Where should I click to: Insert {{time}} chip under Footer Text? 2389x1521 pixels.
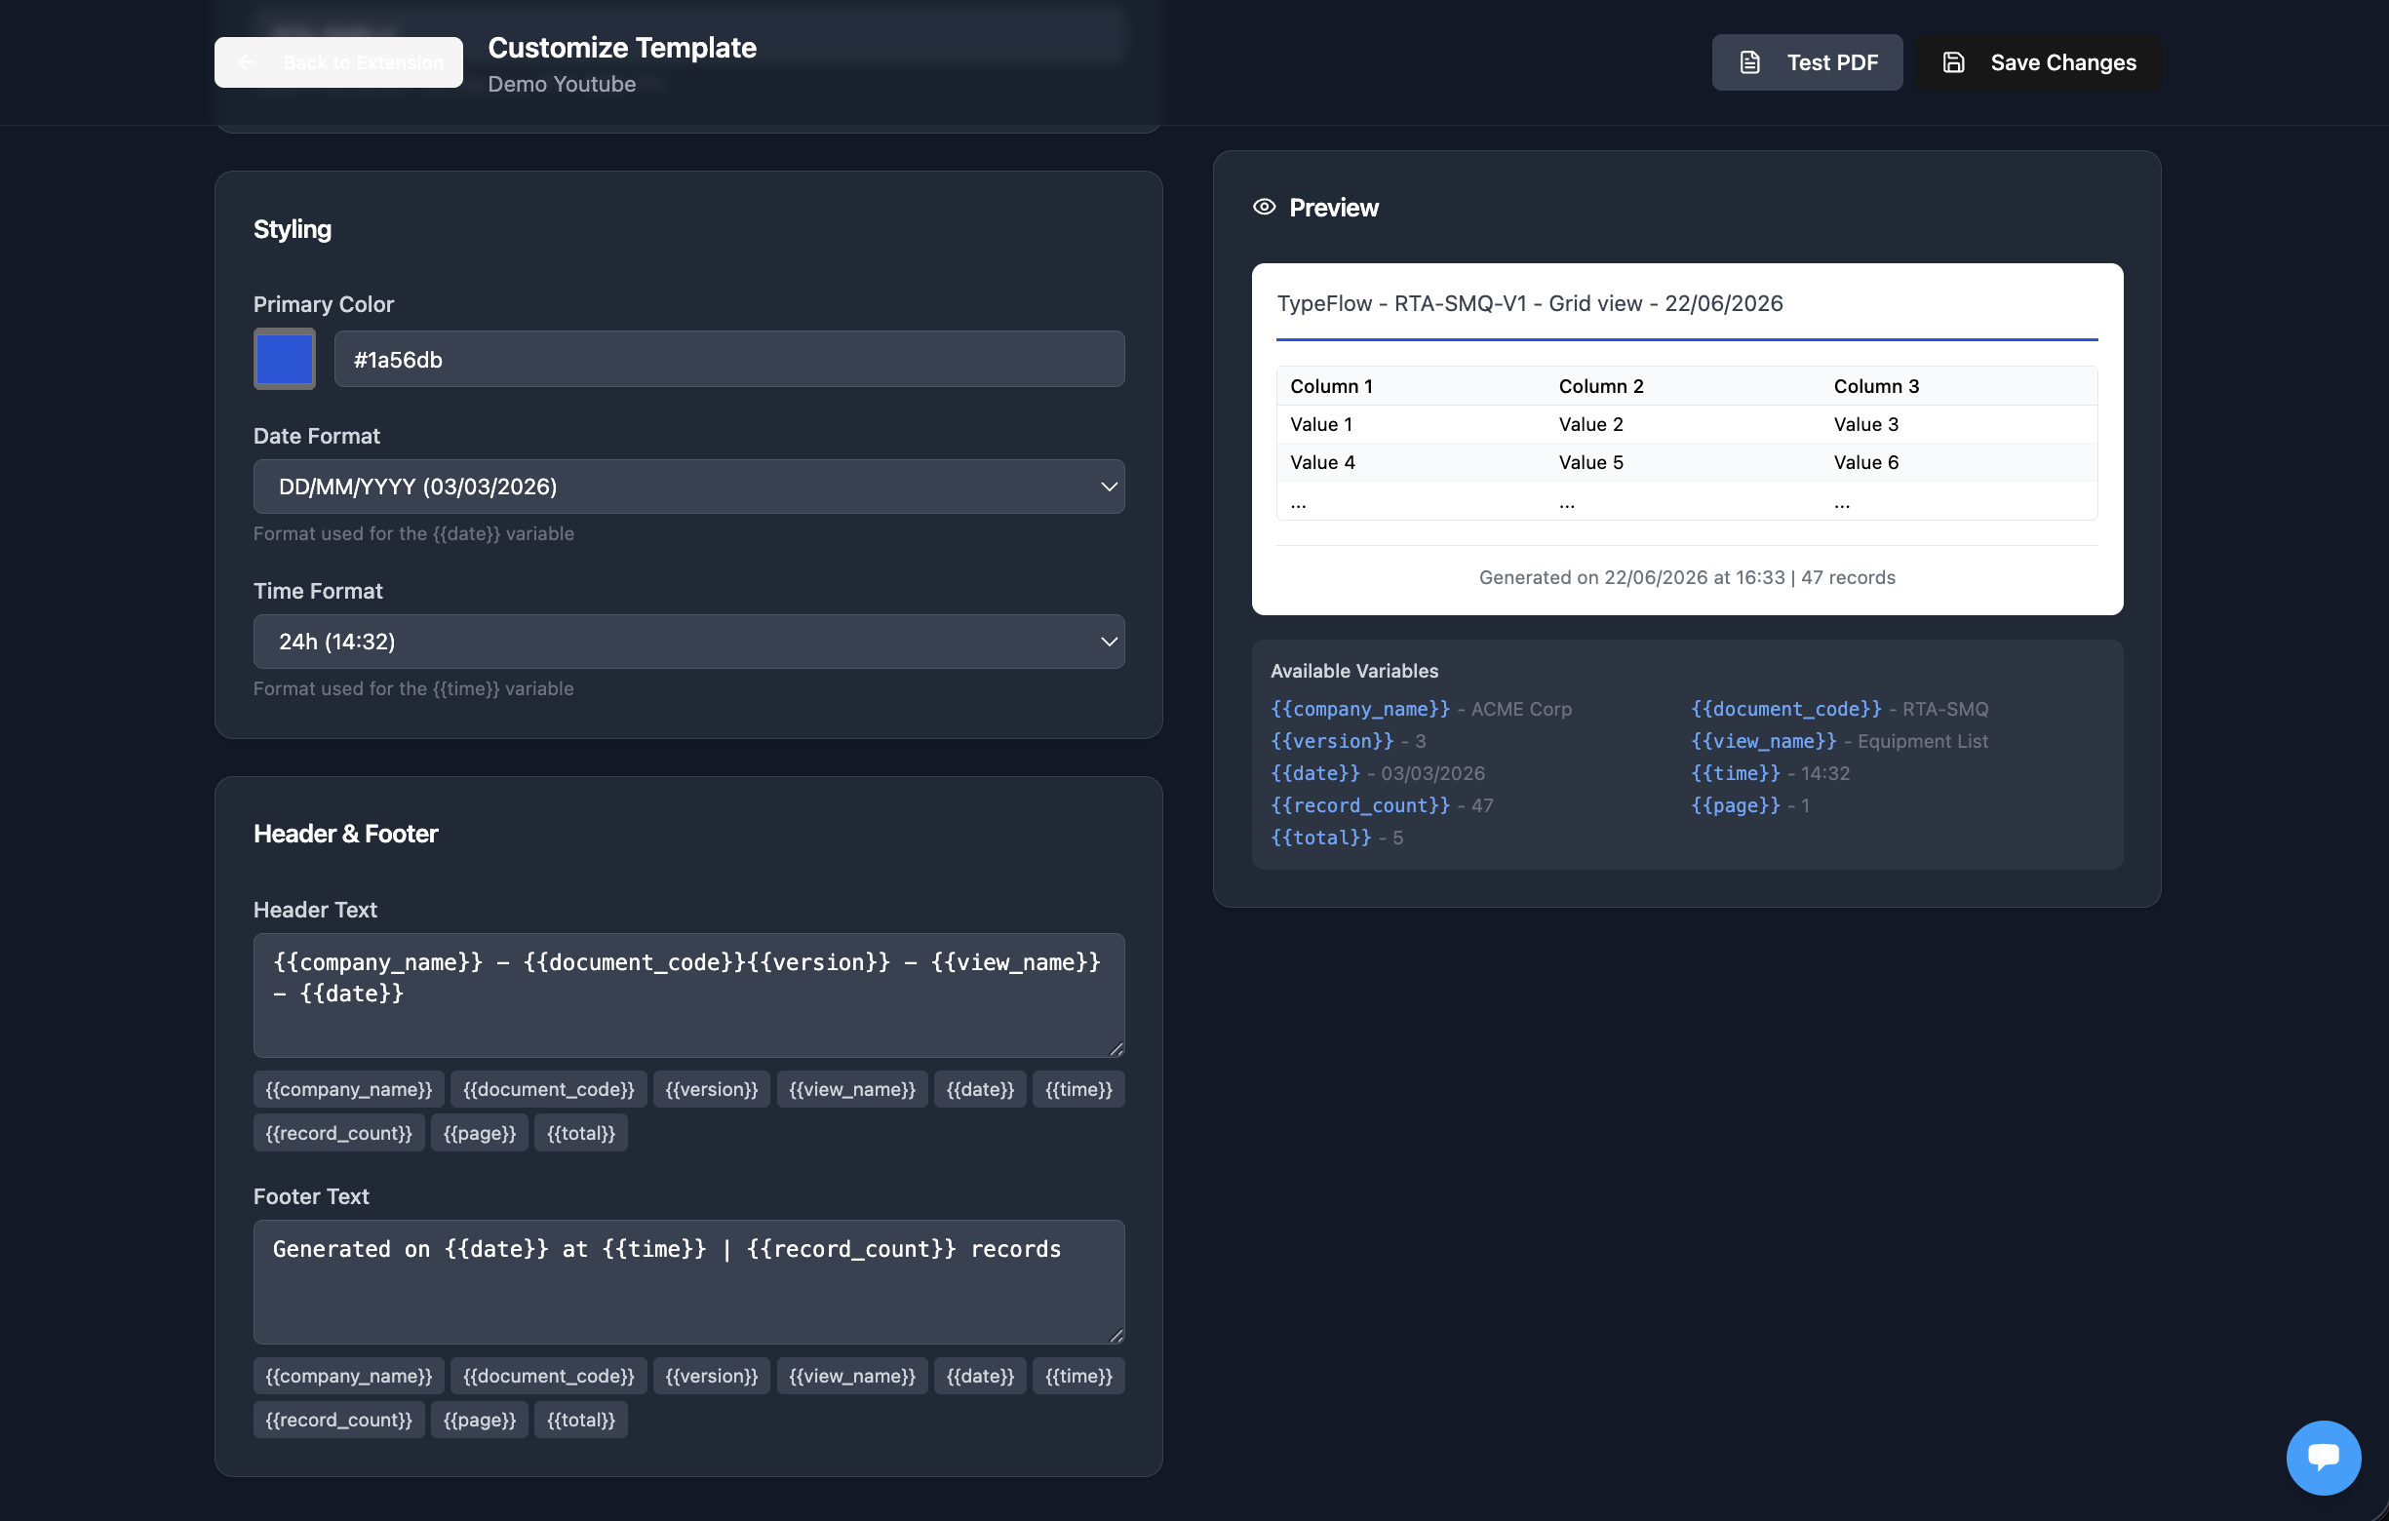pos(1078,1376)
